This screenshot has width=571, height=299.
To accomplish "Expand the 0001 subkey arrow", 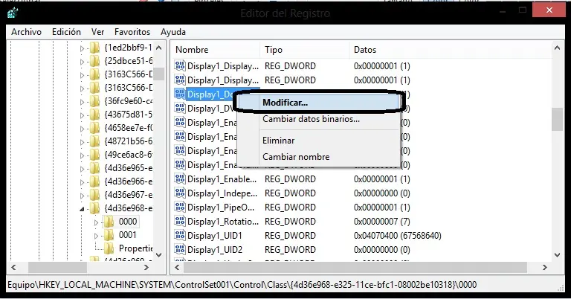I will pos(96,236).
